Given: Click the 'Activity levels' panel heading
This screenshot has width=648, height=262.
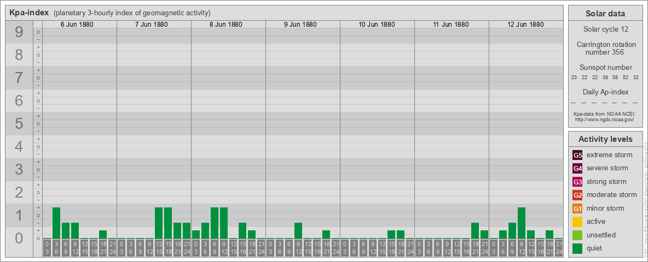Looking at the screenshot, I should [605, 139].
